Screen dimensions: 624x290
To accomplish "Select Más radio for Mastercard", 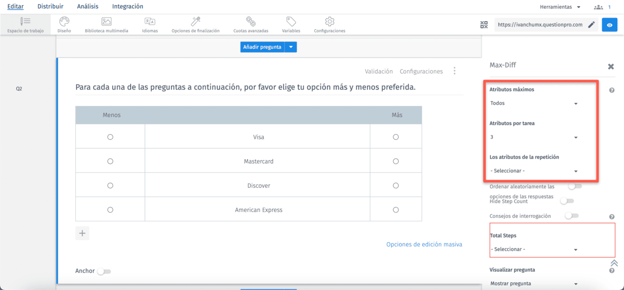I will tap(396, 161).
